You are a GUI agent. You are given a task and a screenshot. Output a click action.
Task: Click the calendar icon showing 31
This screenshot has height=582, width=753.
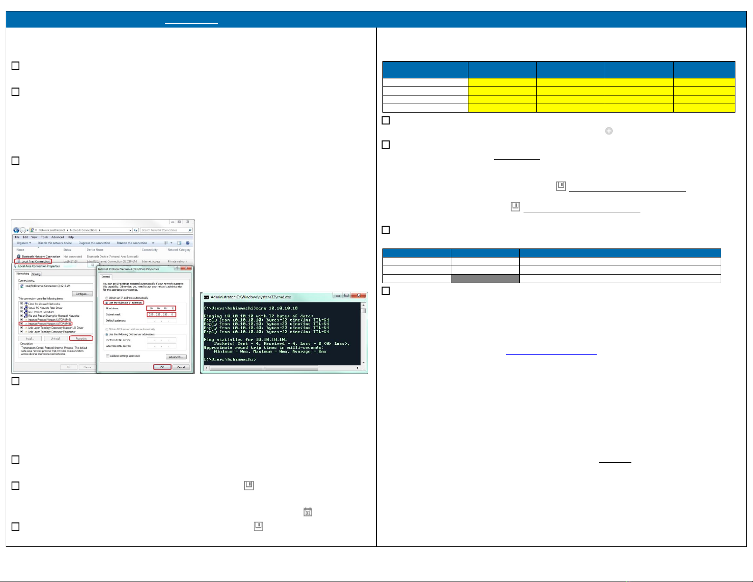point(308,512)
